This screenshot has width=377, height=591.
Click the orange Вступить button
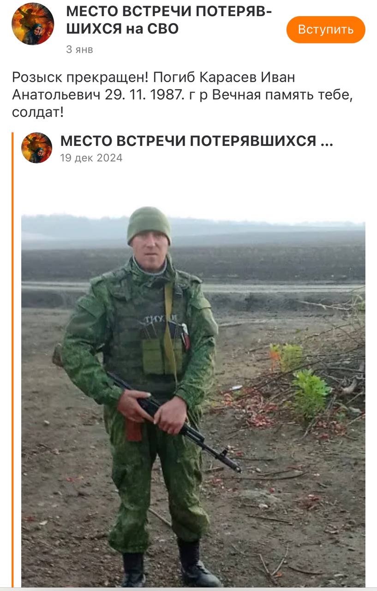tap(326, 30)
